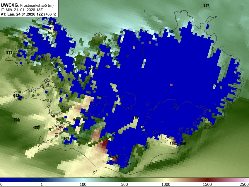The height and width of the screenshot is (187, 249).
Task: Click the map value 919
Action: click(x=135, y=118)
